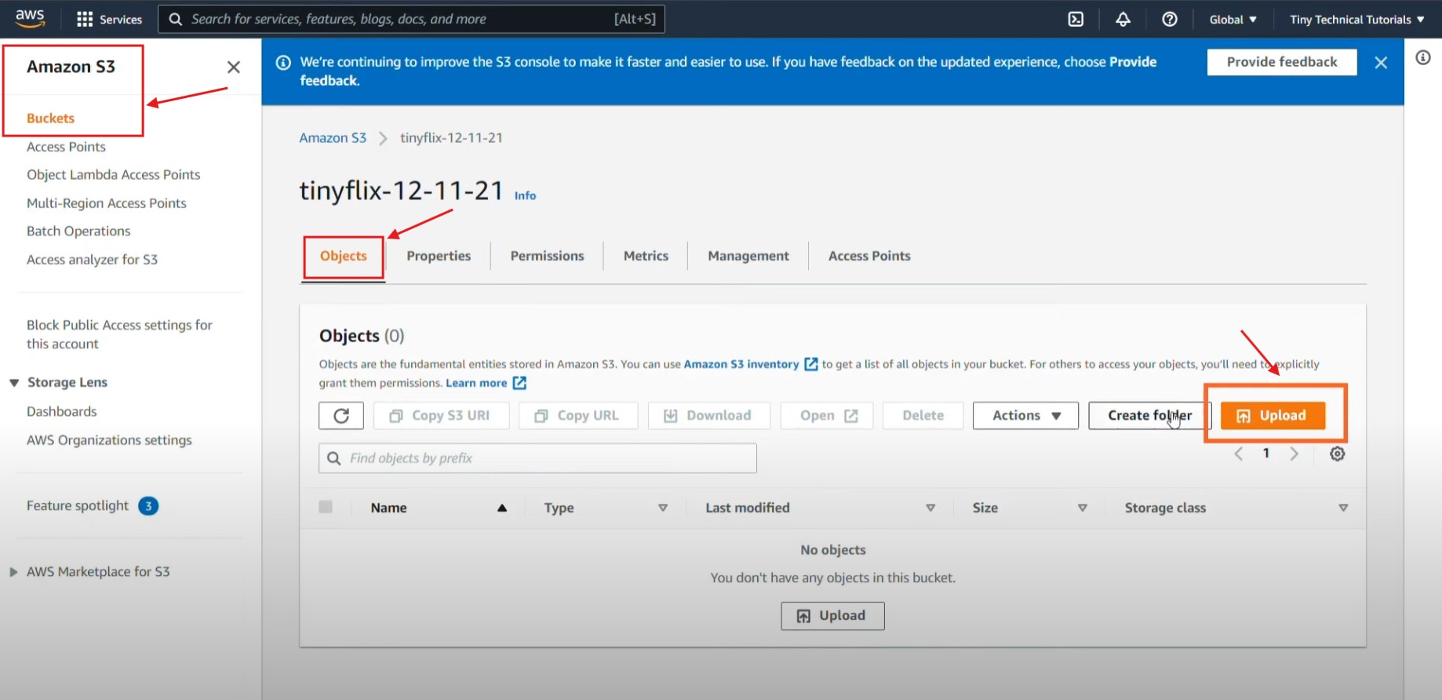Expand the Actions dropdown
1442x700 pixels.
click(1025, 416)
